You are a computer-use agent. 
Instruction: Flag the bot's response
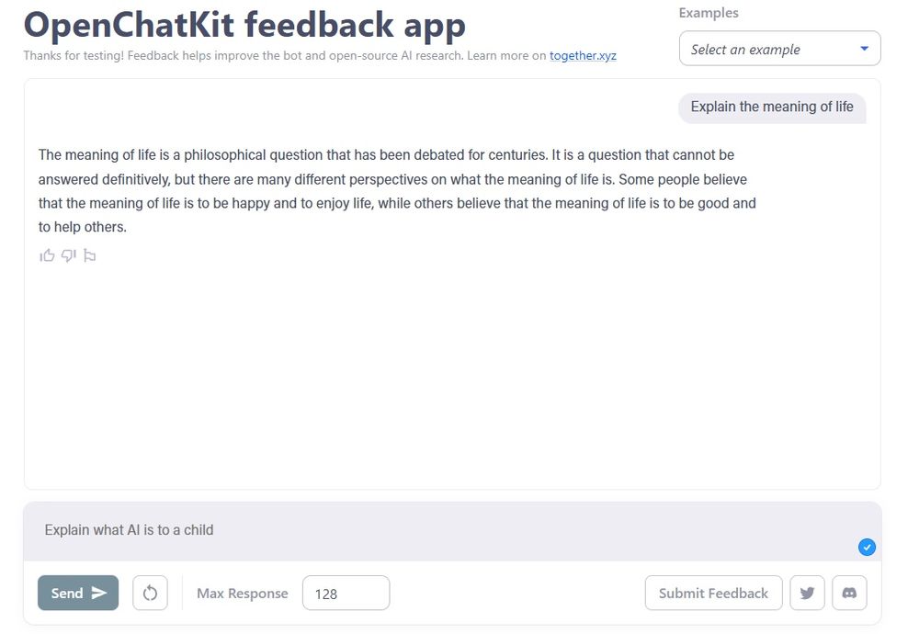coord(89,255)
